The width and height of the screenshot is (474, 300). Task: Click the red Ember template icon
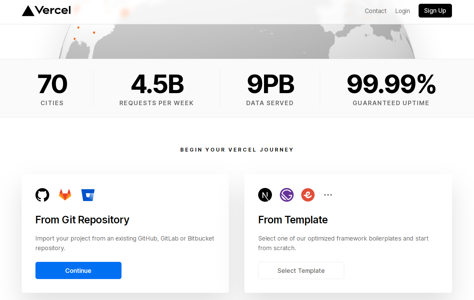click(308, 195)
